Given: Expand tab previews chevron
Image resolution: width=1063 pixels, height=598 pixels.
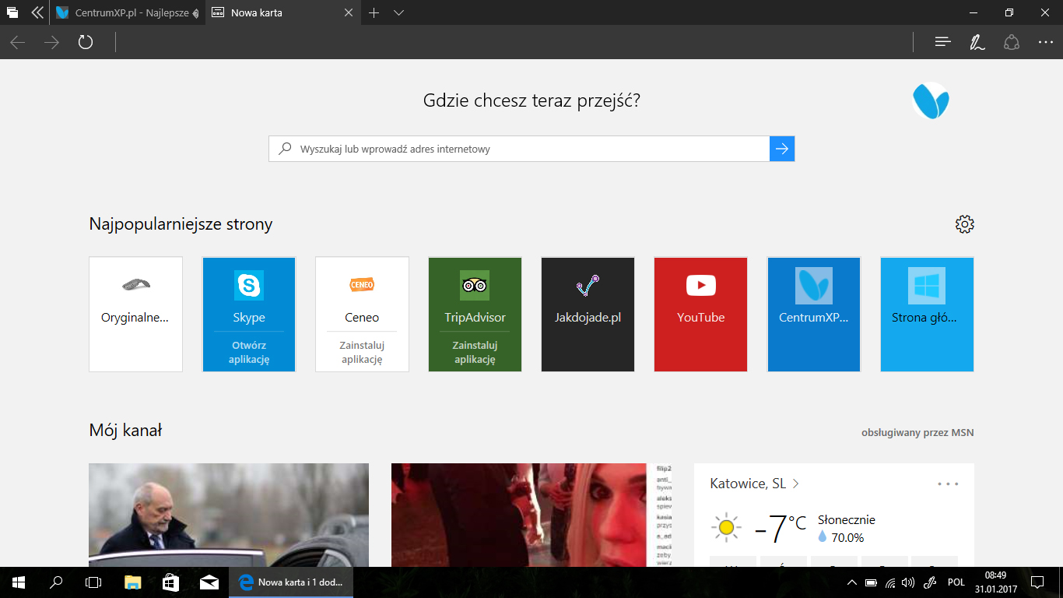Looking at the screenshot, I should [399, 13].
